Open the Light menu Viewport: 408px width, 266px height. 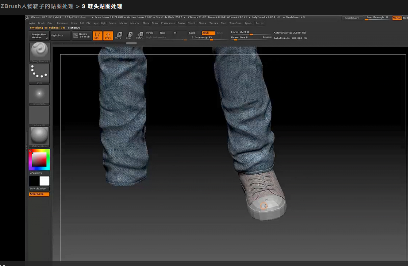[104, 23]
